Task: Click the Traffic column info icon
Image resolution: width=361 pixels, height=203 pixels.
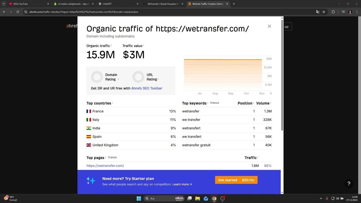Action: click(x=258, y=157)
